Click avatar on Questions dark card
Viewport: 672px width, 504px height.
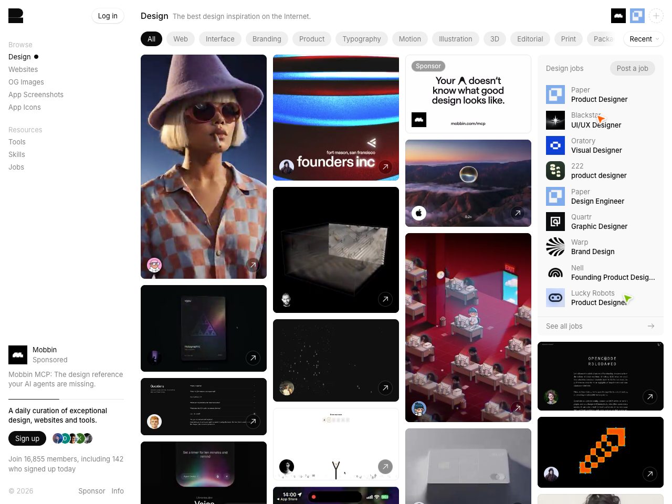pos(154,422)
